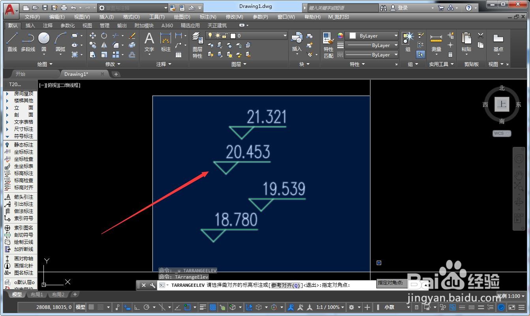530x316 pixels.
Task: Open the layer 0 dropdown list
Action: (x=285, y=36)
